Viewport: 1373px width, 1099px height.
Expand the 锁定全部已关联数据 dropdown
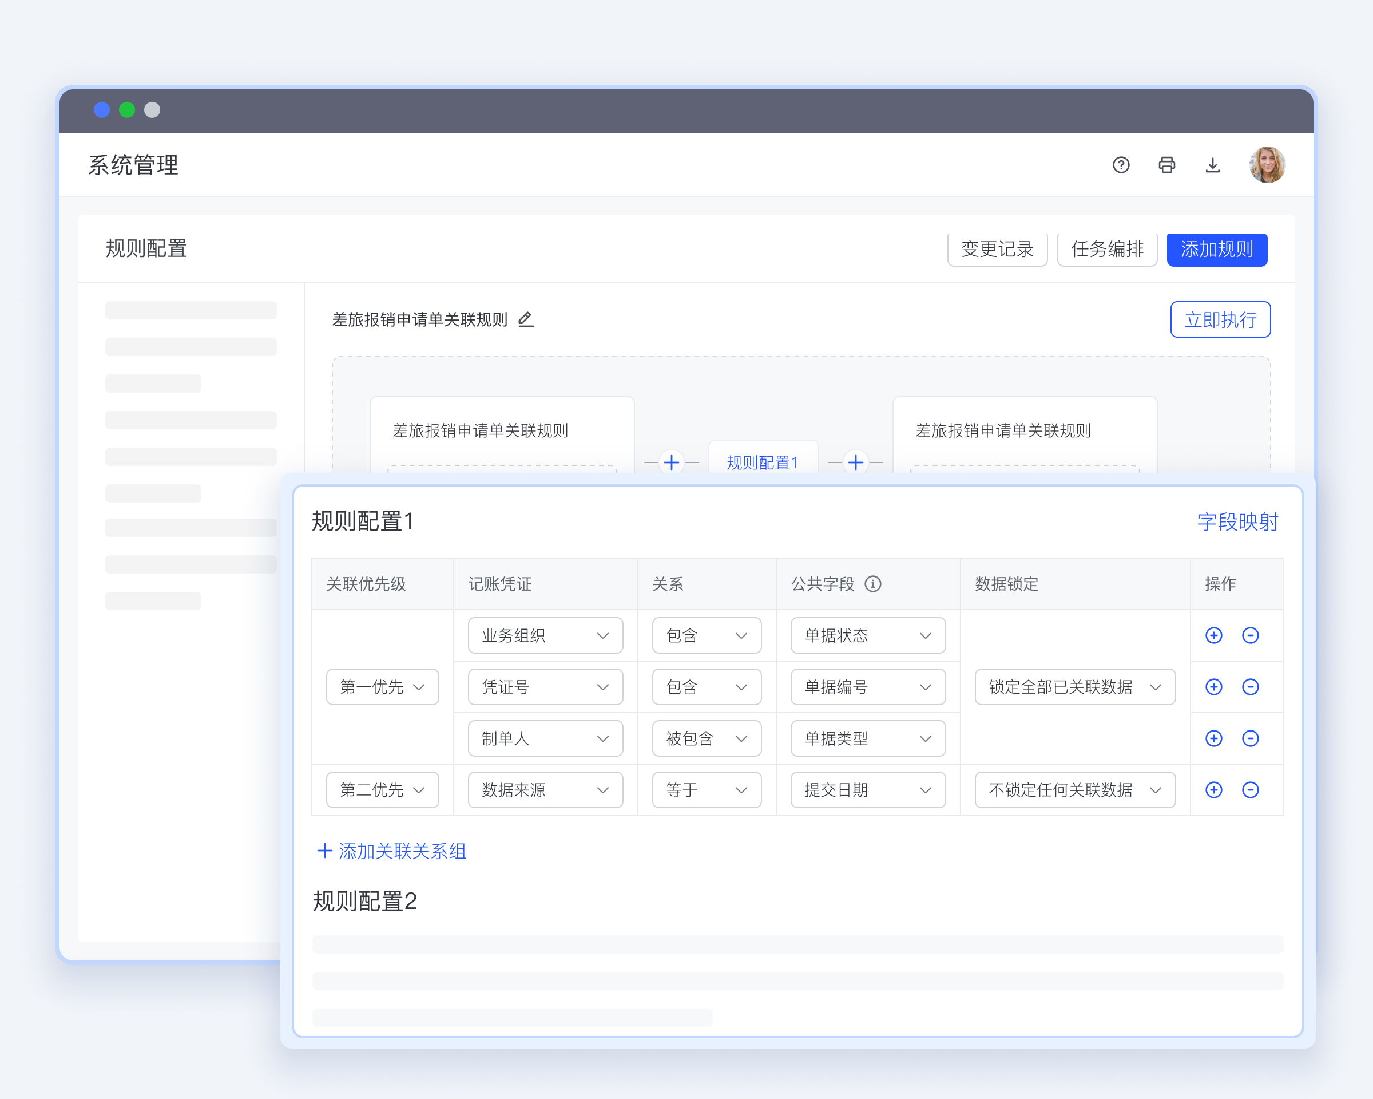pyautogui.click(x=1074, y=687)
